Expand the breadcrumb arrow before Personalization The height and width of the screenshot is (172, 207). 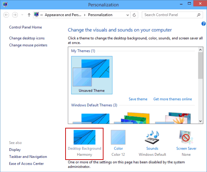pyautogui.click(x=85, y=15)
